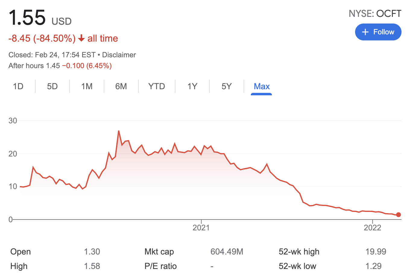Open the Disclaimer link

pos(119,55)
